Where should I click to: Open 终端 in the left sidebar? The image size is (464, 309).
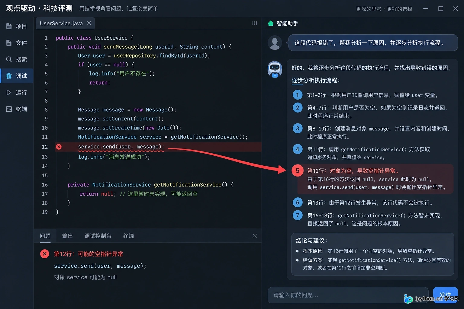(17, 109)
